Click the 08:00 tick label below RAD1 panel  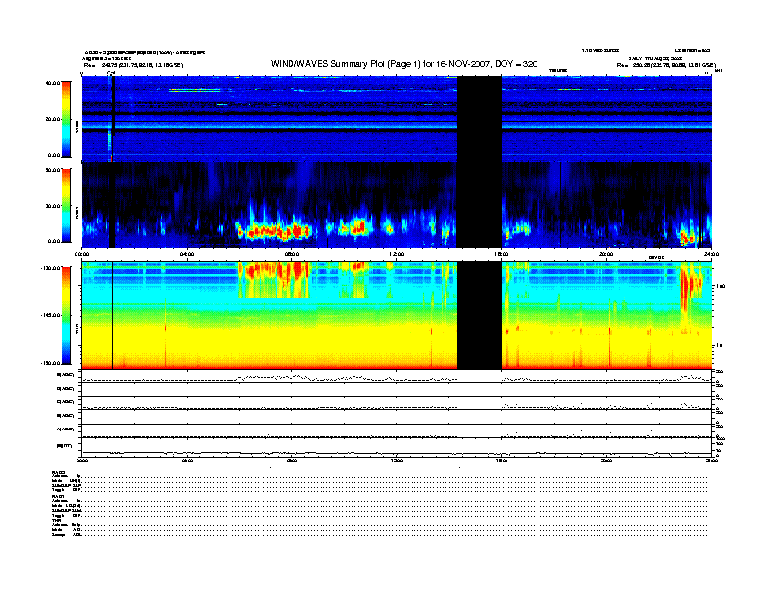291,254
